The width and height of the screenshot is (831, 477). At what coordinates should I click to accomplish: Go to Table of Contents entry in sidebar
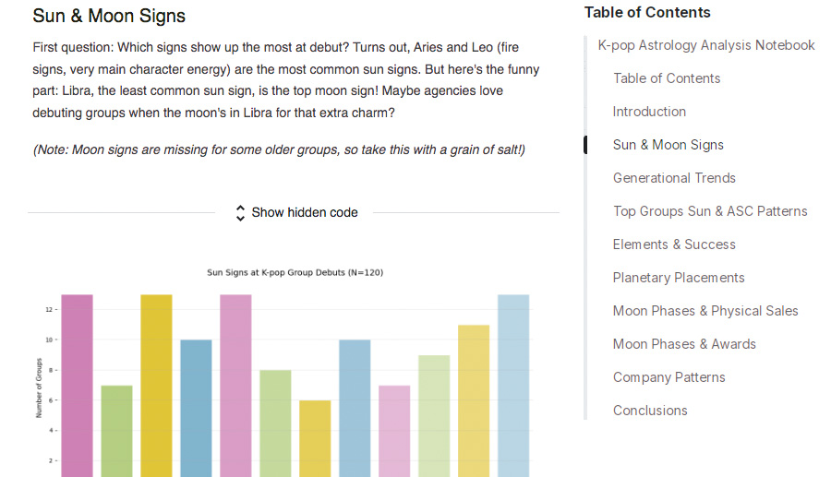tap(667, 78)
